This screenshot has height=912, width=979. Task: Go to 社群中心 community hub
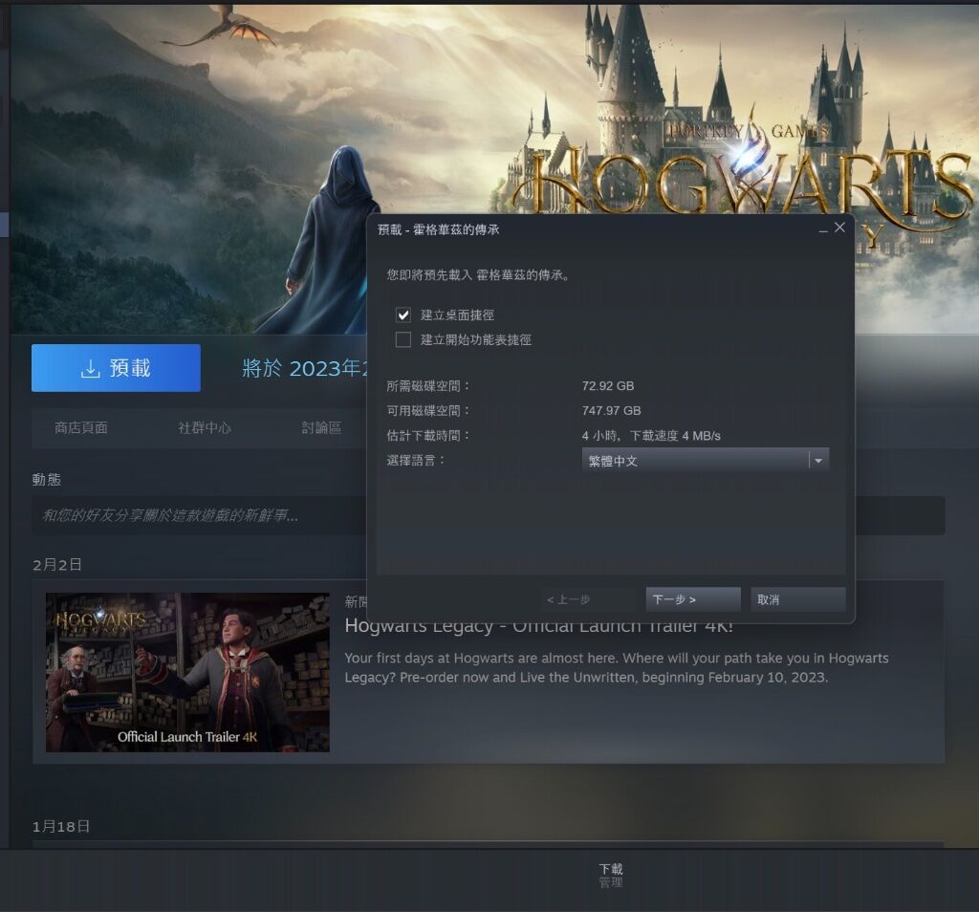[205, 427]
